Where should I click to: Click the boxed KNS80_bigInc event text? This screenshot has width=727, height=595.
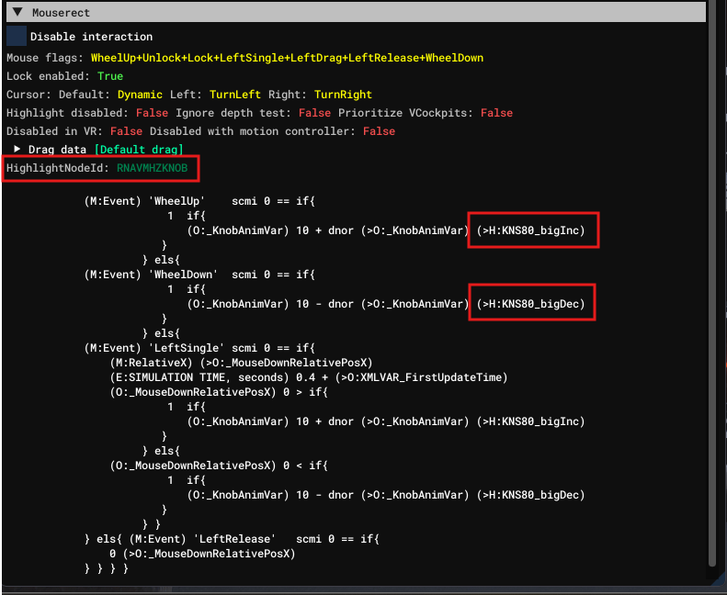click(x=532, y=230)
